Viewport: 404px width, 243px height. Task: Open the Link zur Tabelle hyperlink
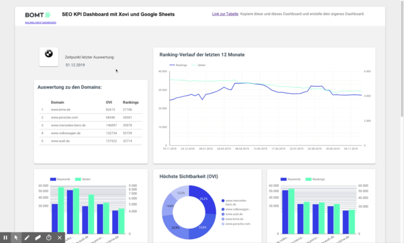225,14
